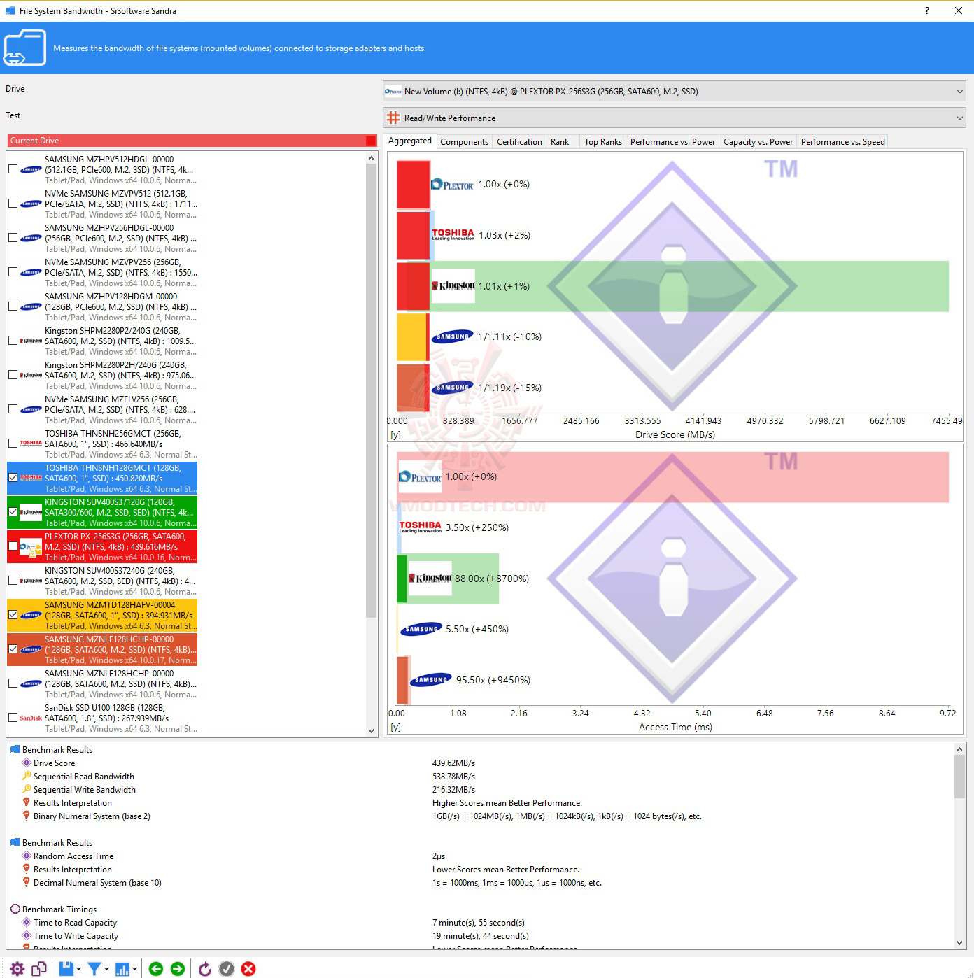Uncheck the TOSHIBA THNSNH128GMCT drive checkbox
The width and height of the screenshot is (974, 978).
point(13,478)
